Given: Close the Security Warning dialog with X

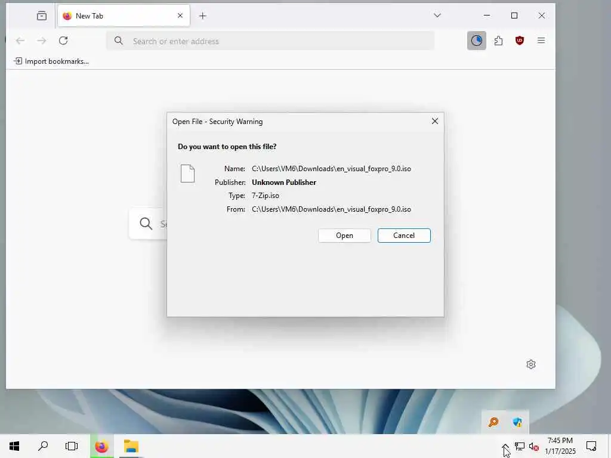Looking at the screenshot, I should point(435,121).
